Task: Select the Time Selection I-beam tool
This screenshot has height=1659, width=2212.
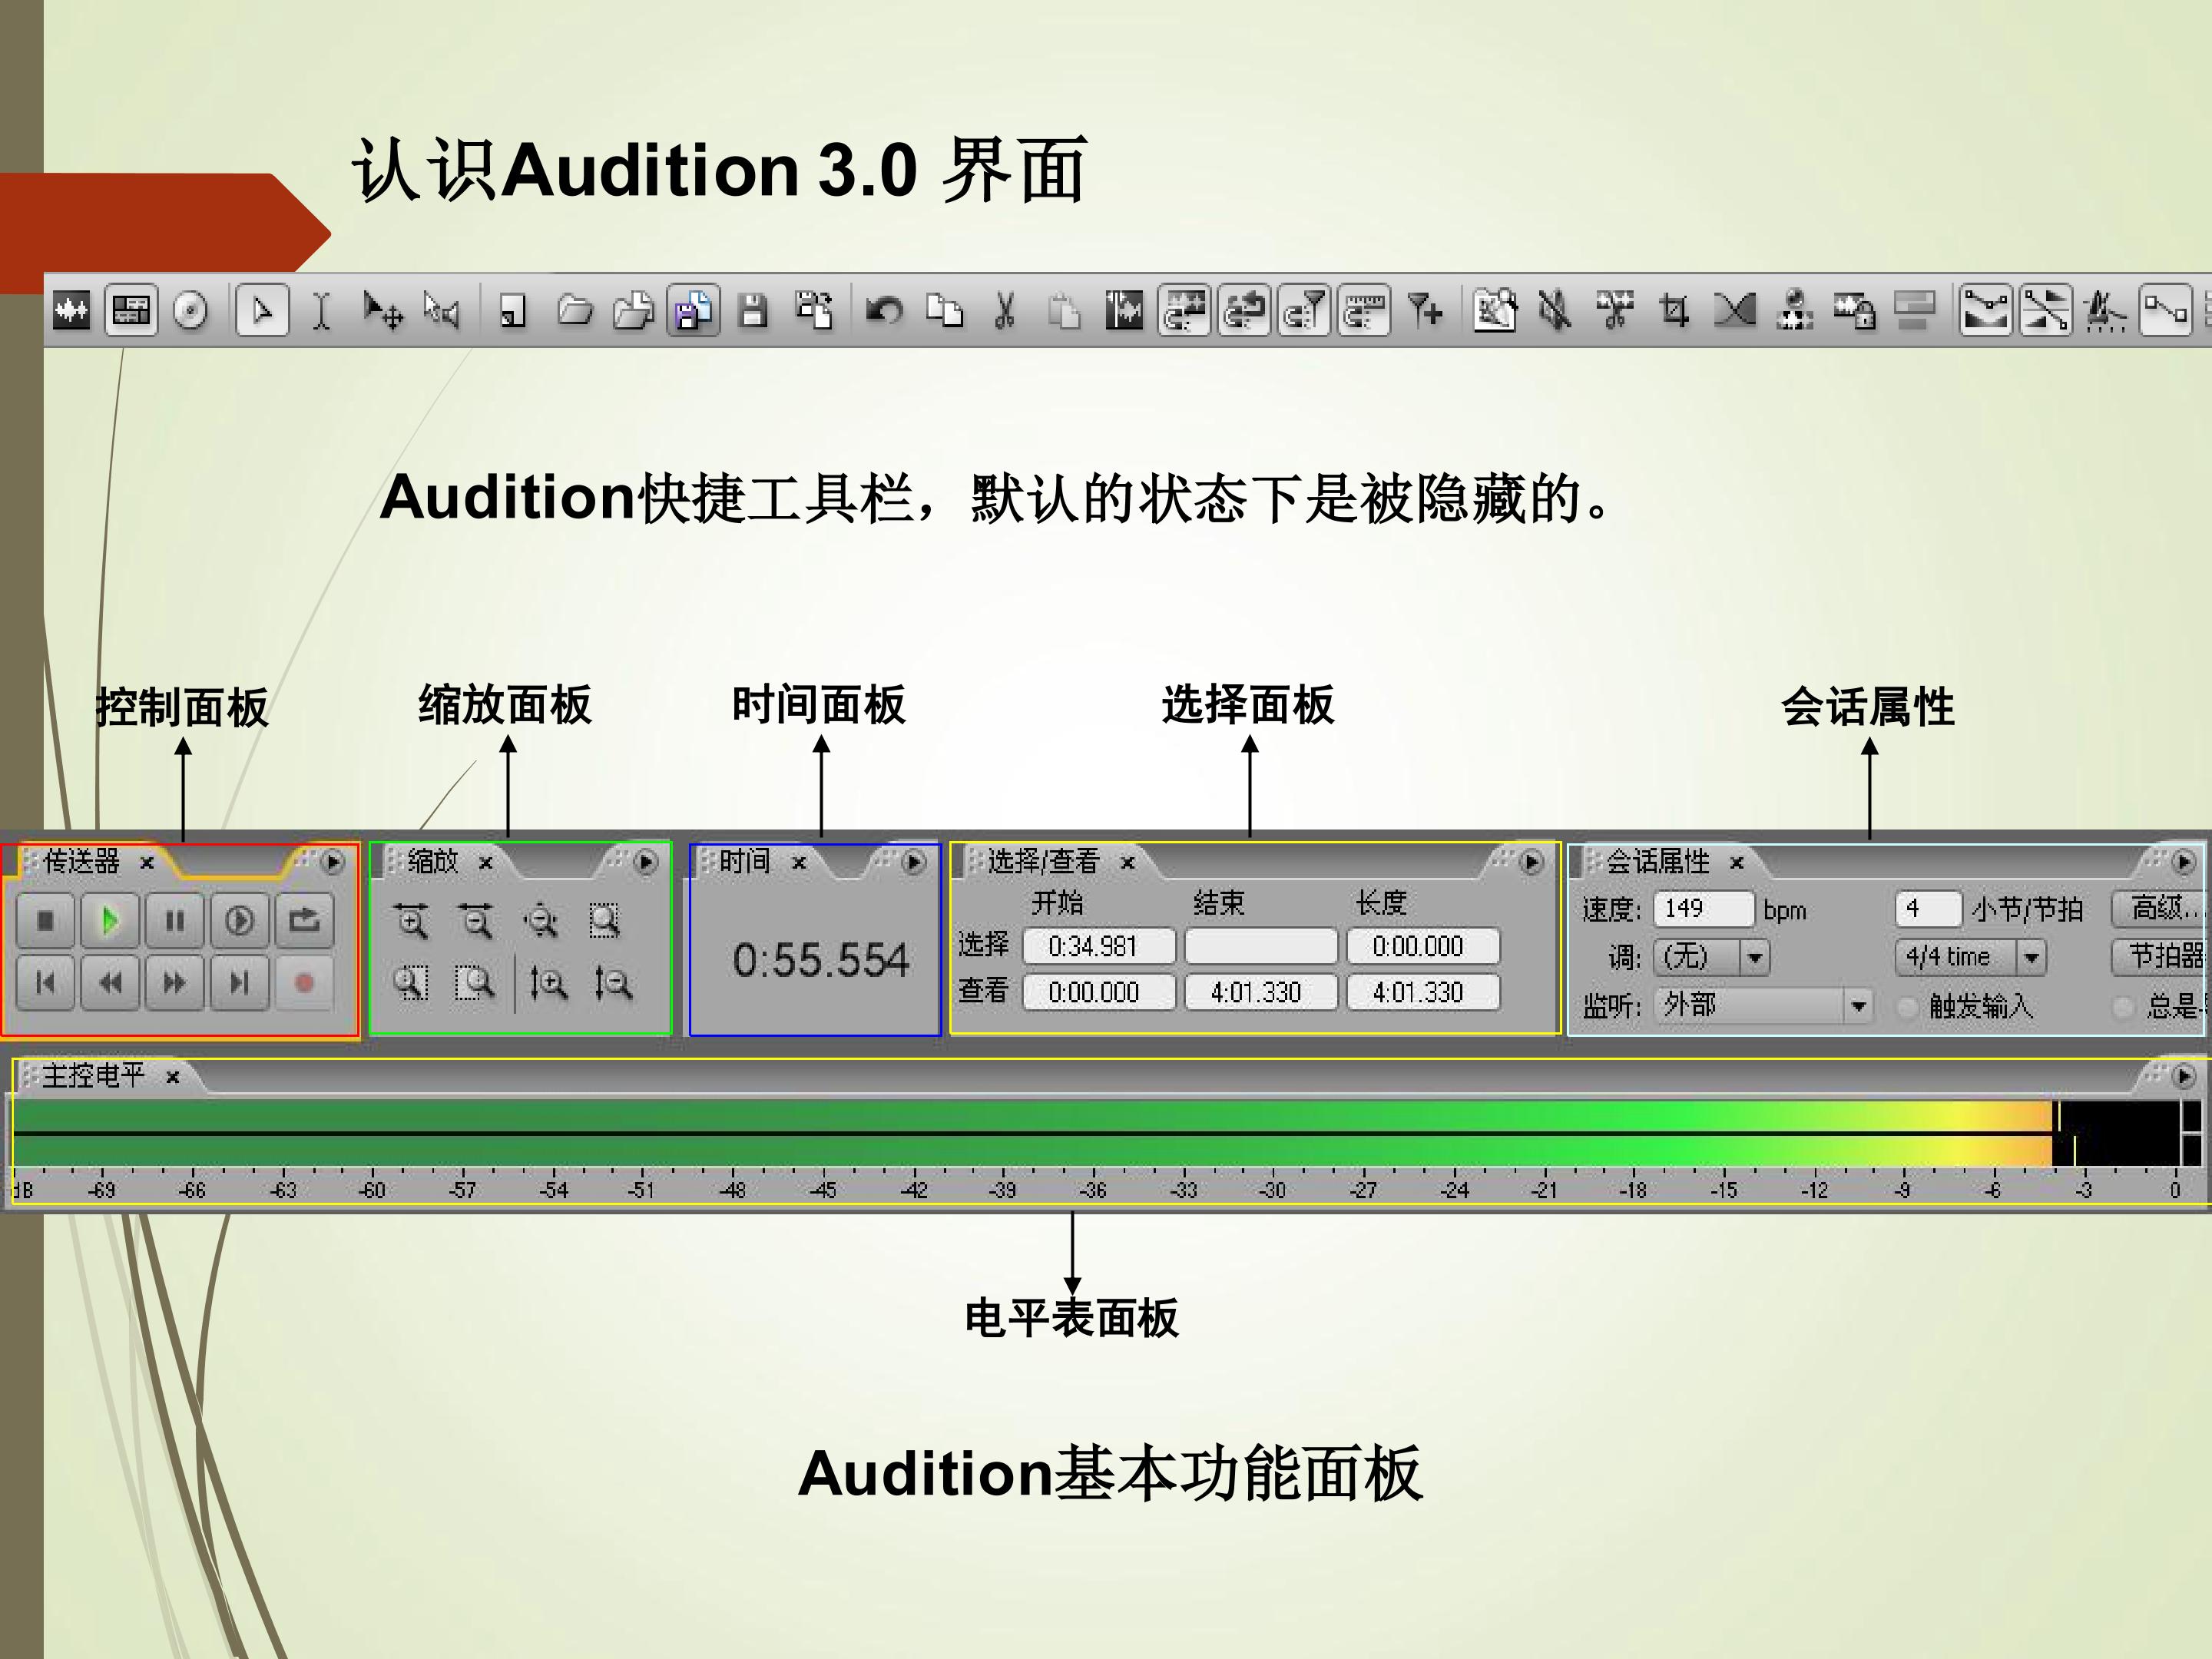Action: [x=321, y=311]
